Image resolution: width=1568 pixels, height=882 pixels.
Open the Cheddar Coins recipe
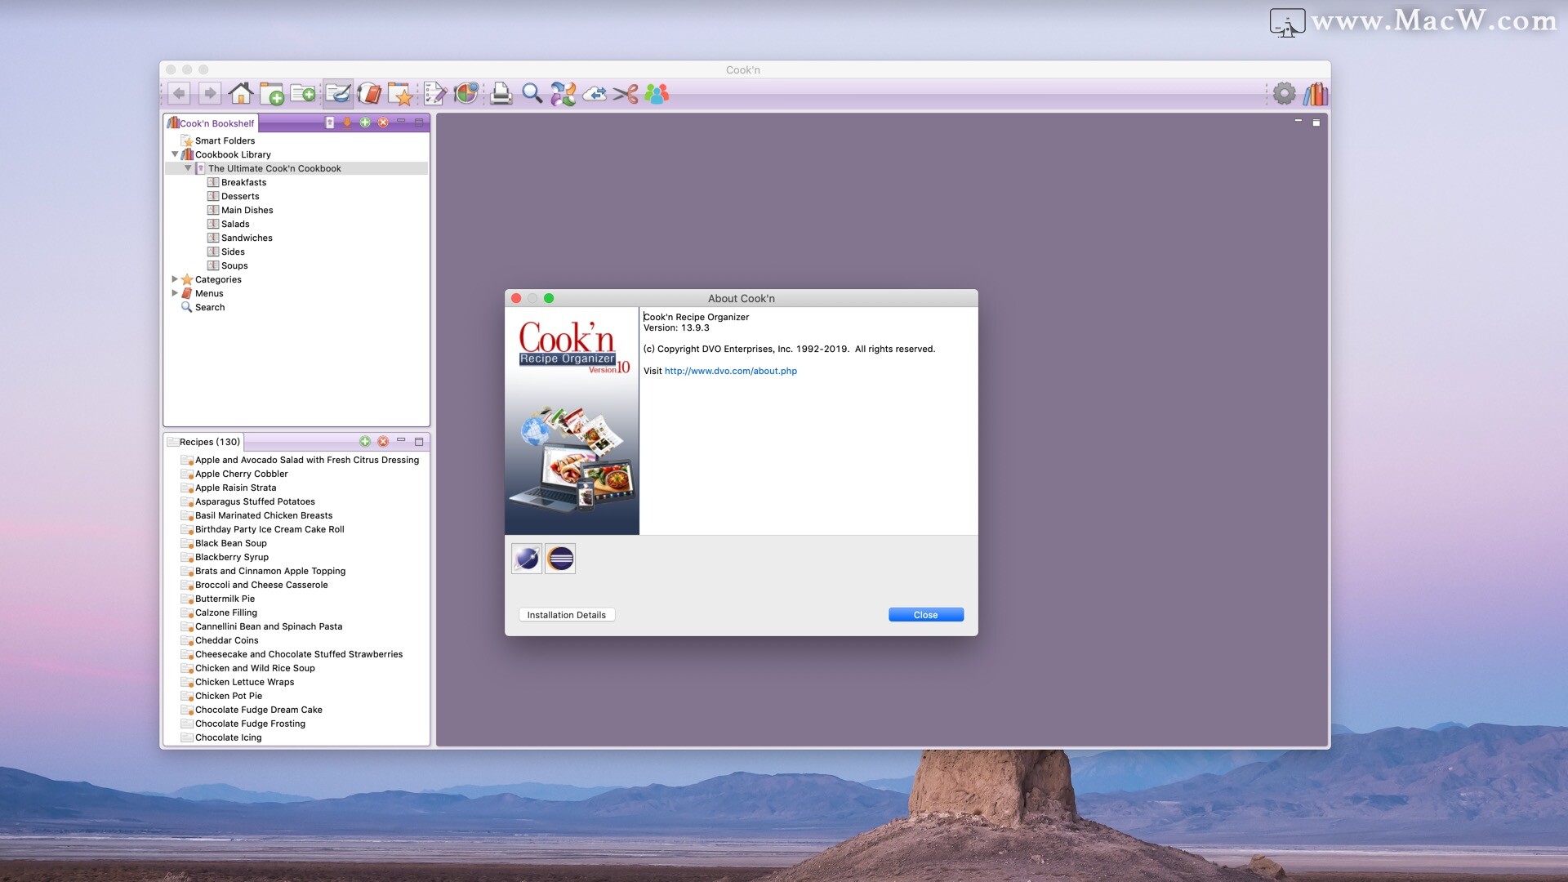point(227,640)
